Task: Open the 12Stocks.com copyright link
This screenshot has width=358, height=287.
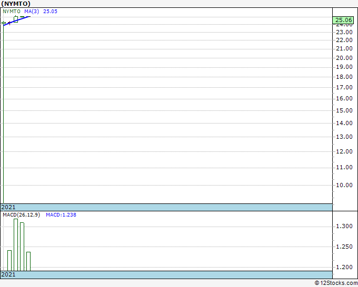Action: tap(336, 283)
